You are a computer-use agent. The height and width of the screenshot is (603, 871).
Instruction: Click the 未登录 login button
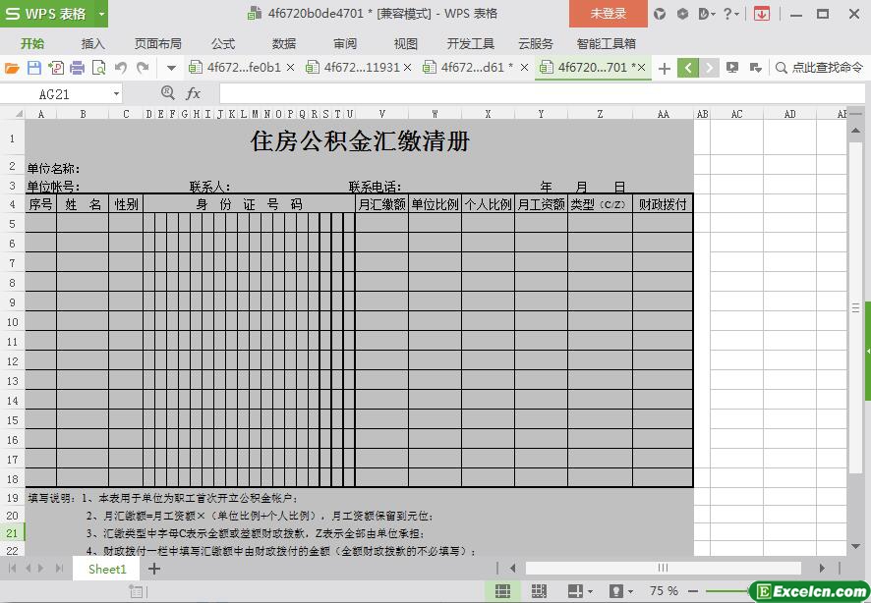coord(608,14)
